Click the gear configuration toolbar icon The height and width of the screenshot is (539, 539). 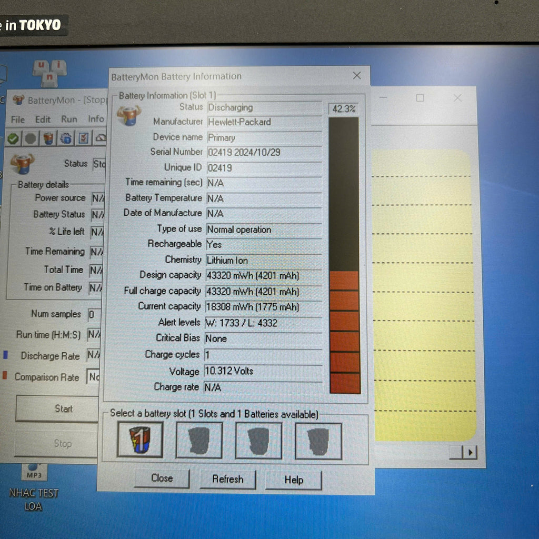[x=66, y=138]
